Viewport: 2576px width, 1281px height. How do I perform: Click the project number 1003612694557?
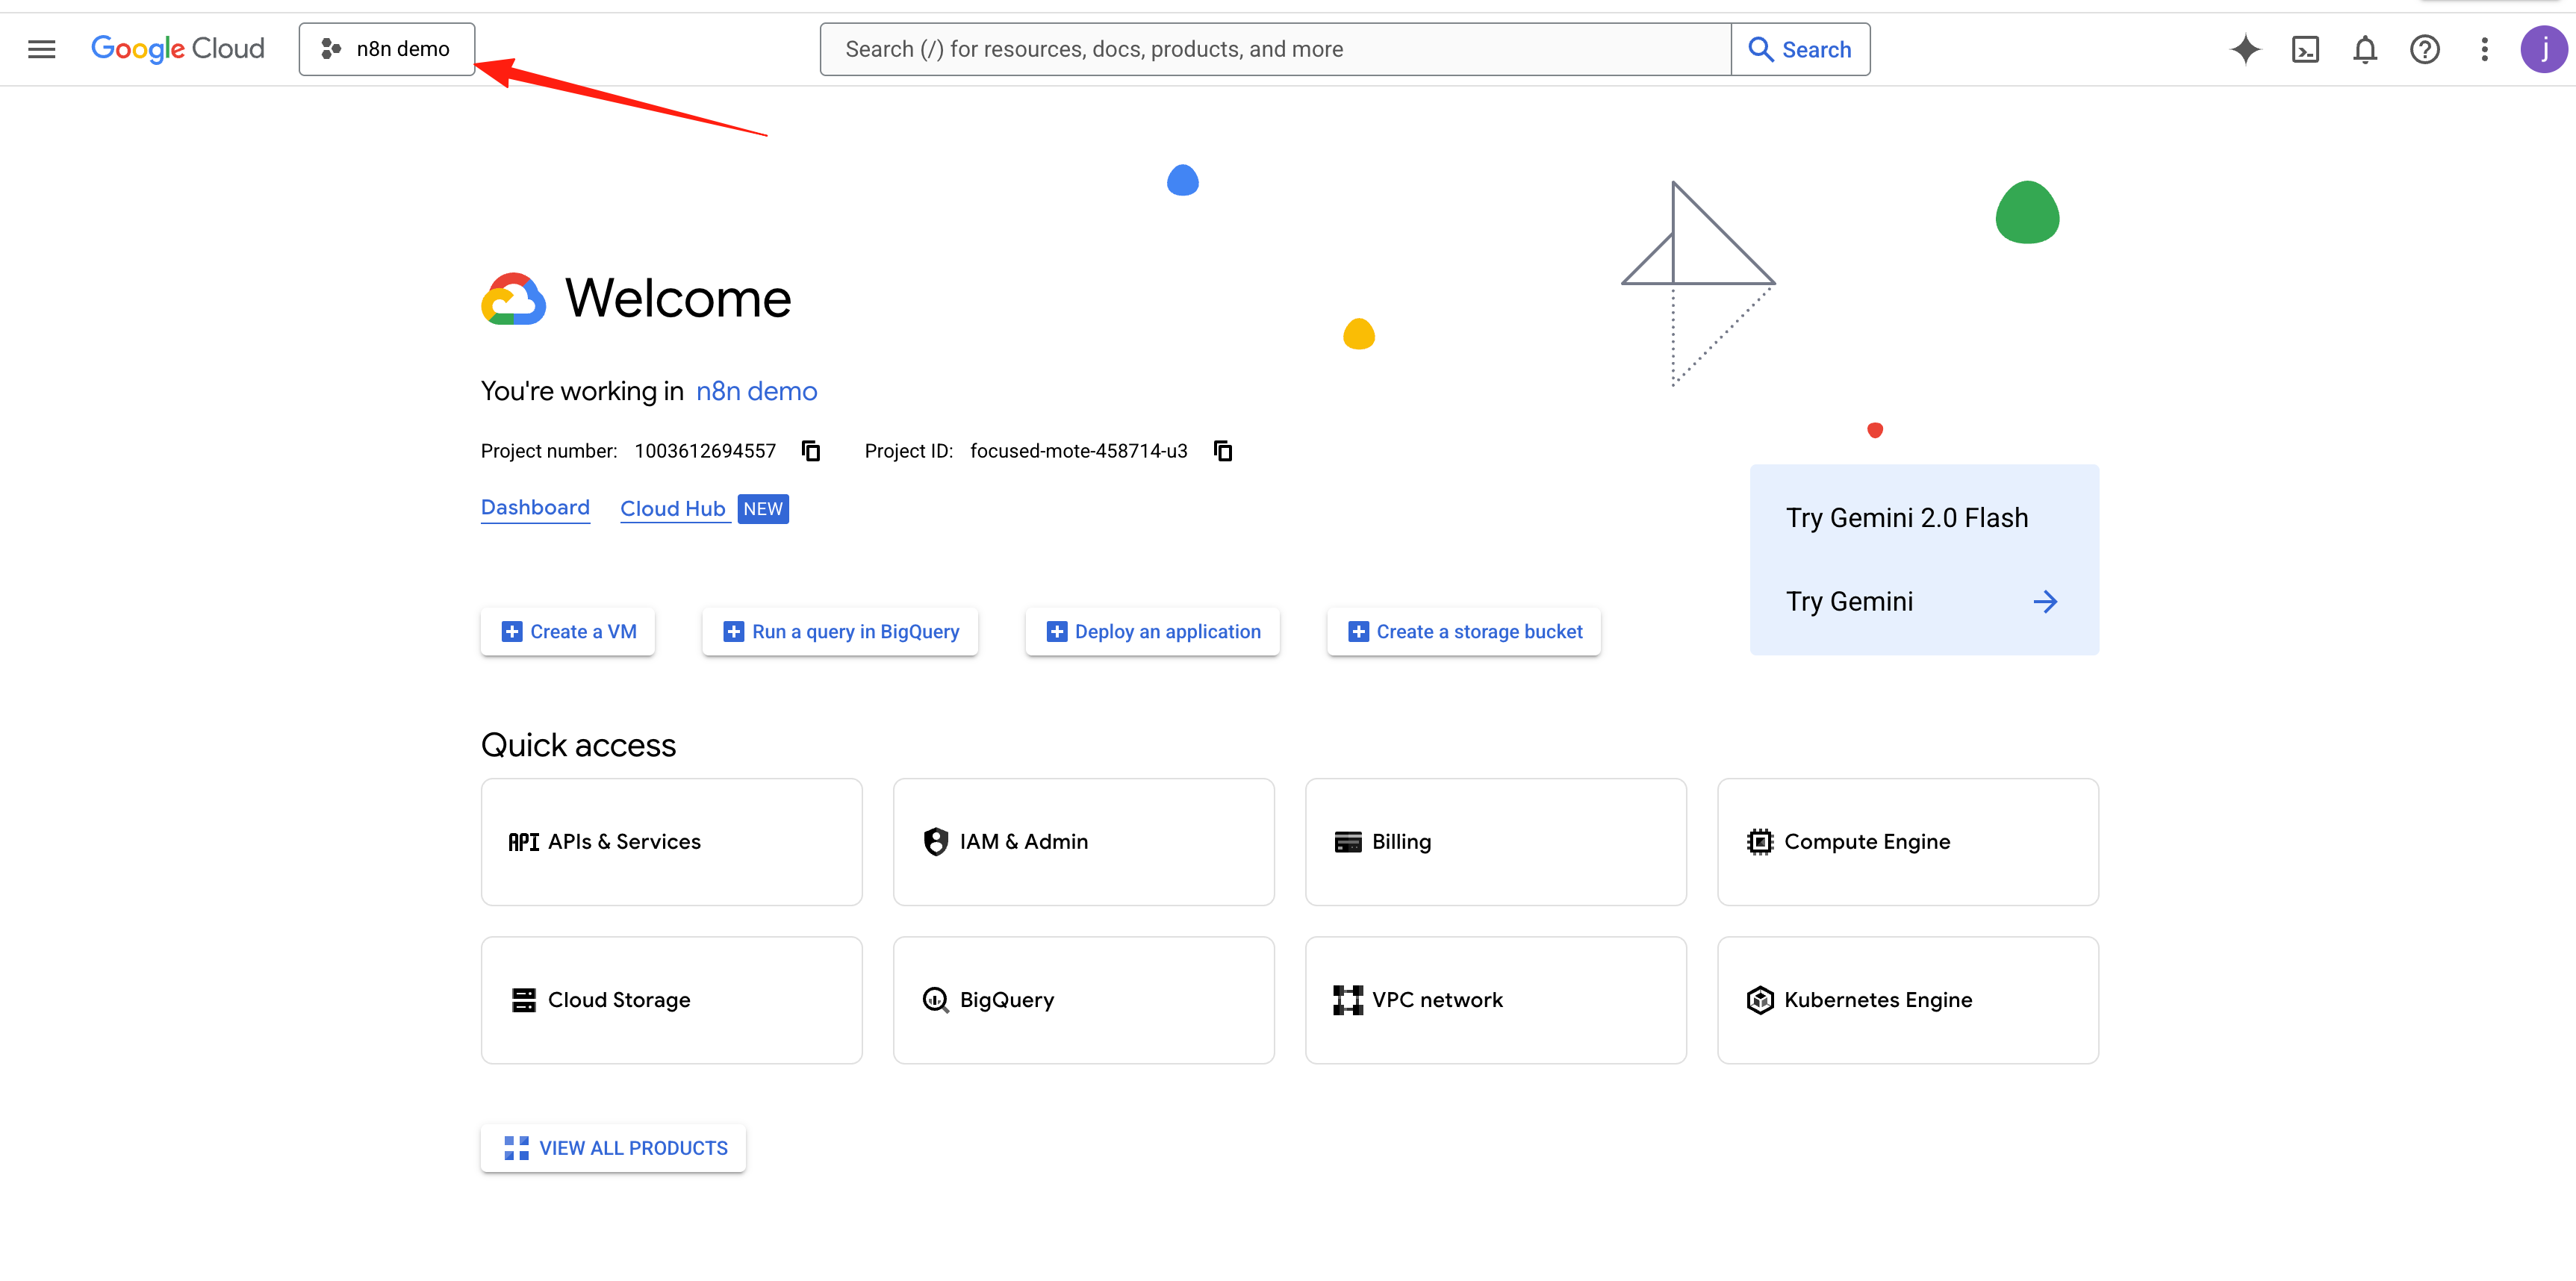click(x=705, y=451)
